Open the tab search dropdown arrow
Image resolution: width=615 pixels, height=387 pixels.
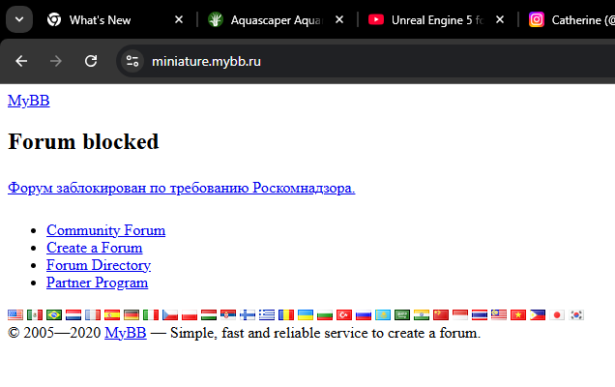click(x=19, y=19)
